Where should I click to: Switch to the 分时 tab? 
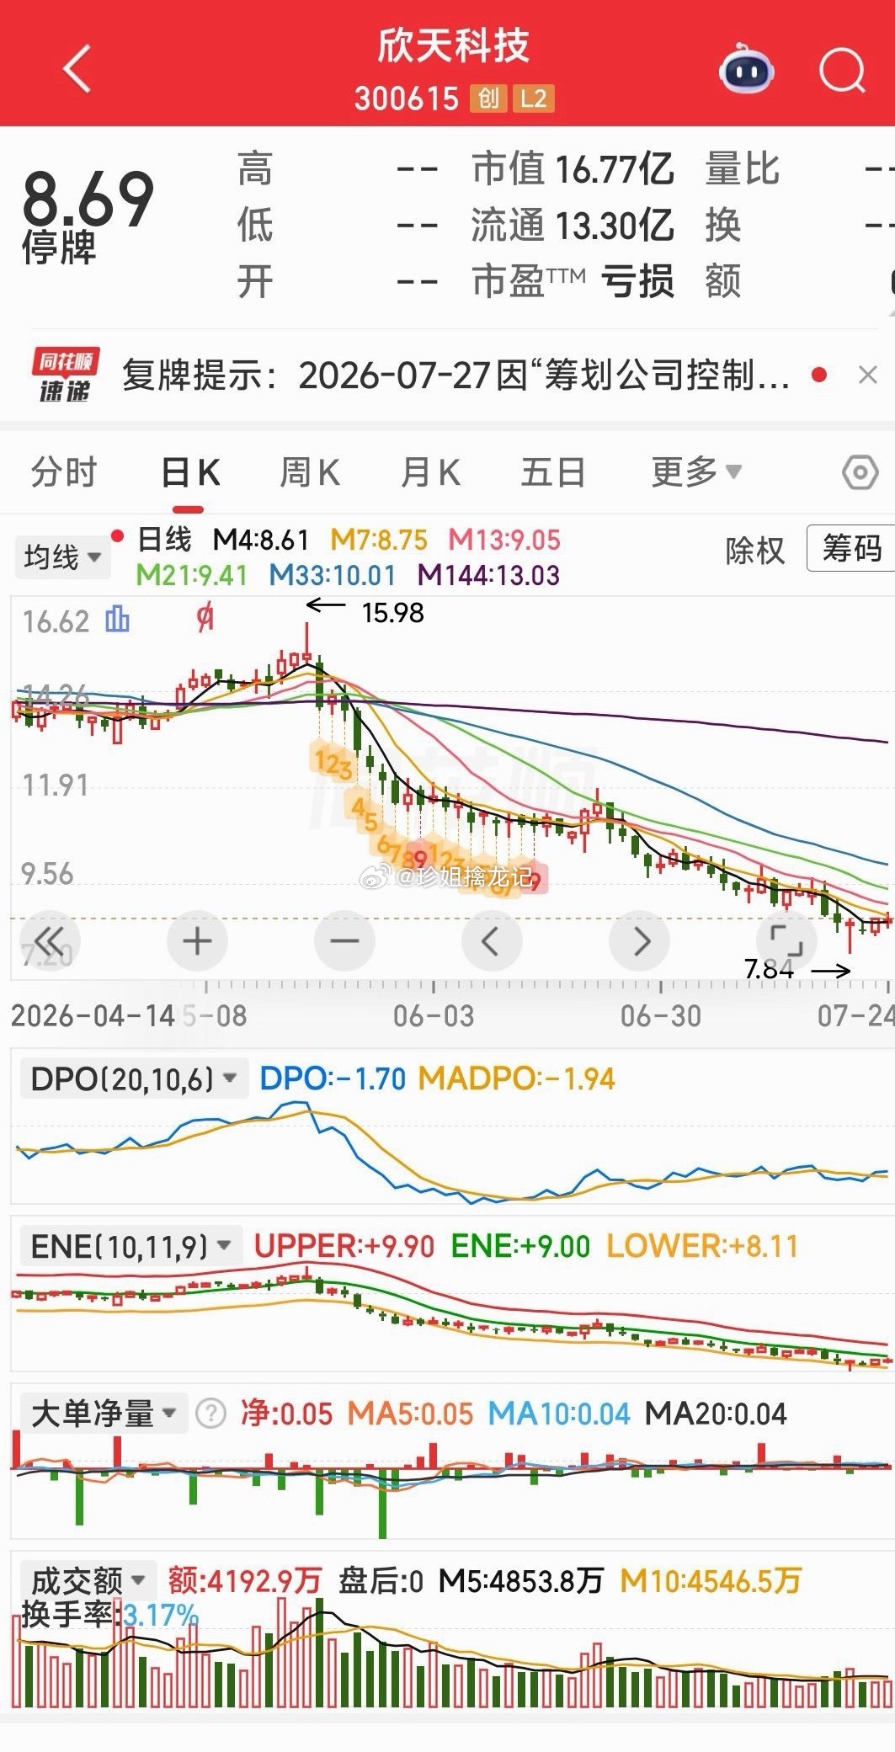tap(64, 472)
